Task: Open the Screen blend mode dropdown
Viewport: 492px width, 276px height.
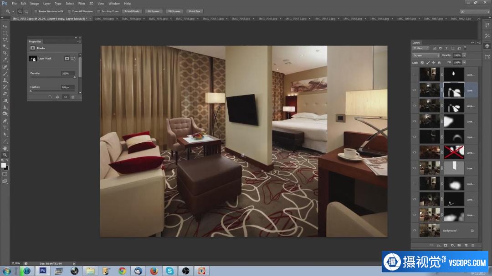Action: [426, 55]
